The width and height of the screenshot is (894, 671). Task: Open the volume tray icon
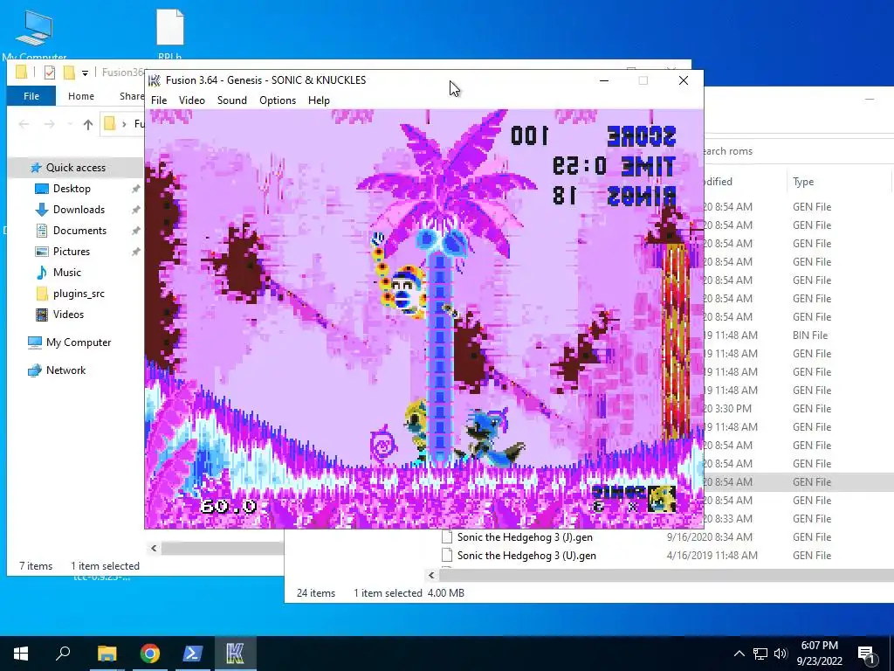(781, 654)
